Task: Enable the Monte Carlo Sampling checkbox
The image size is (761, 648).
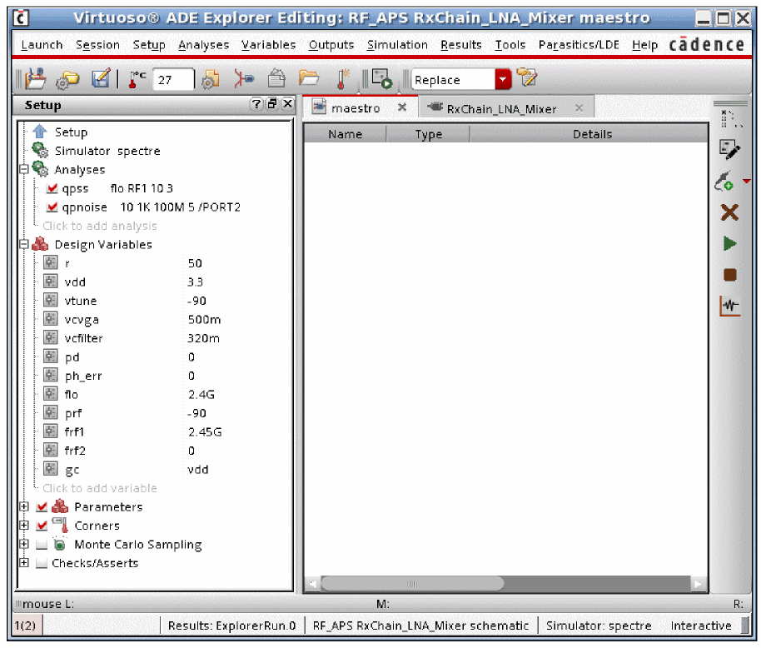Action: point(42,545)
